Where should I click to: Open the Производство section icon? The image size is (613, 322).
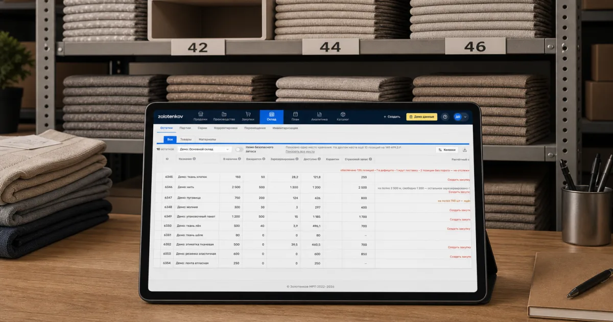coord(224,114)
